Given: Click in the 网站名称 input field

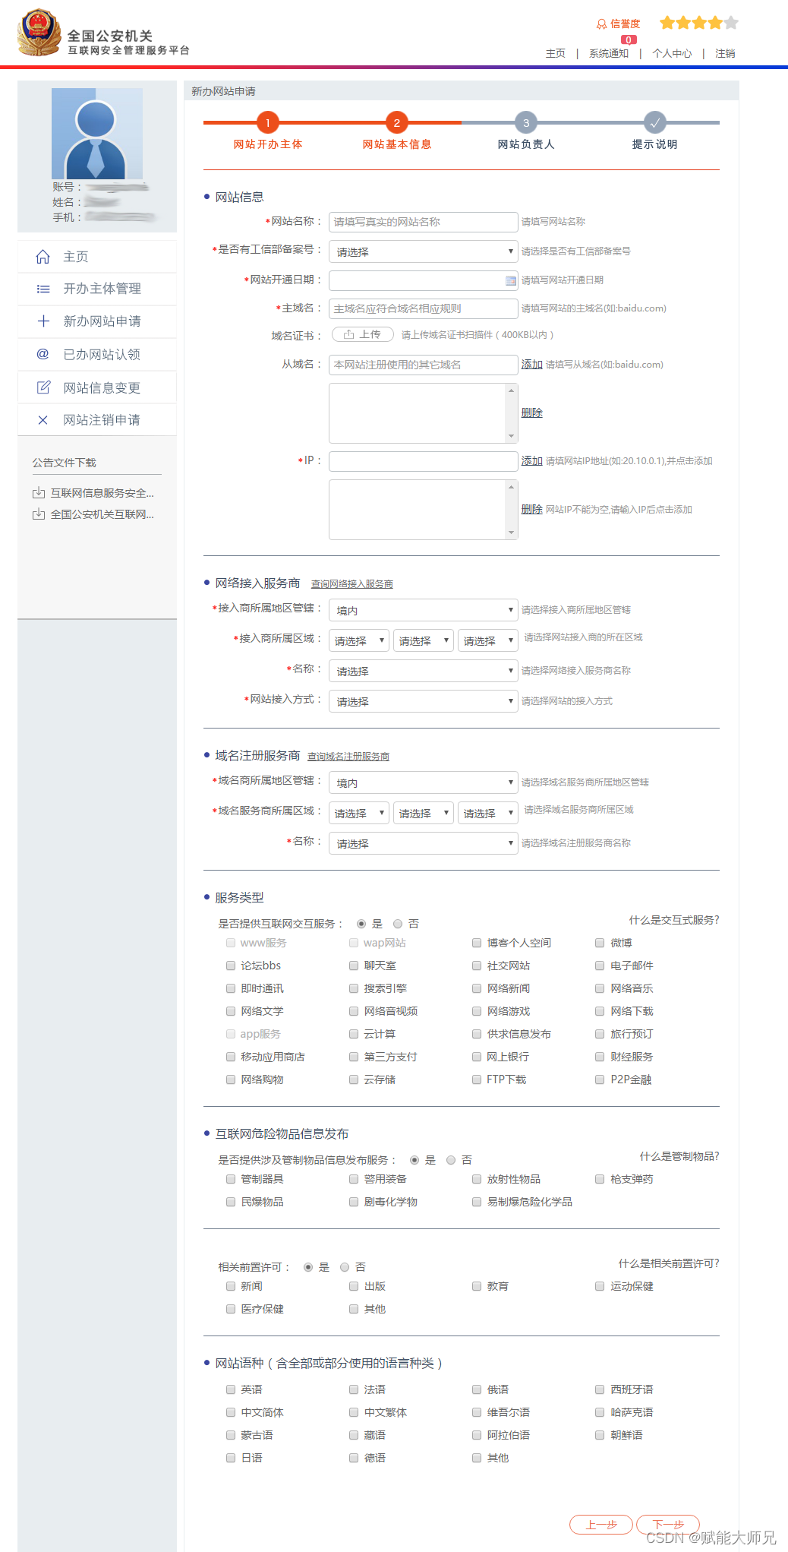Looking at the screenshot, I should point(424,222).
